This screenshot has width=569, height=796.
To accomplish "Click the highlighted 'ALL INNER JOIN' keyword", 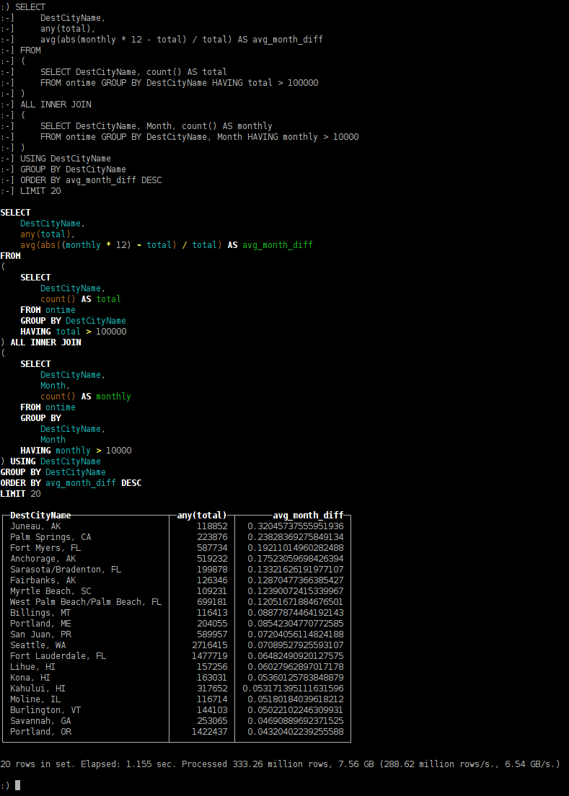I will [45, 342].
